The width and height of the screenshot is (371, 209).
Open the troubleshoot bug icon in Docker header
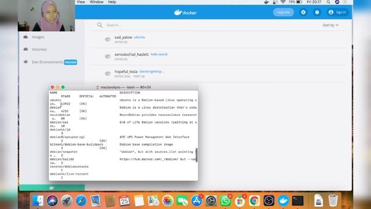317,12
